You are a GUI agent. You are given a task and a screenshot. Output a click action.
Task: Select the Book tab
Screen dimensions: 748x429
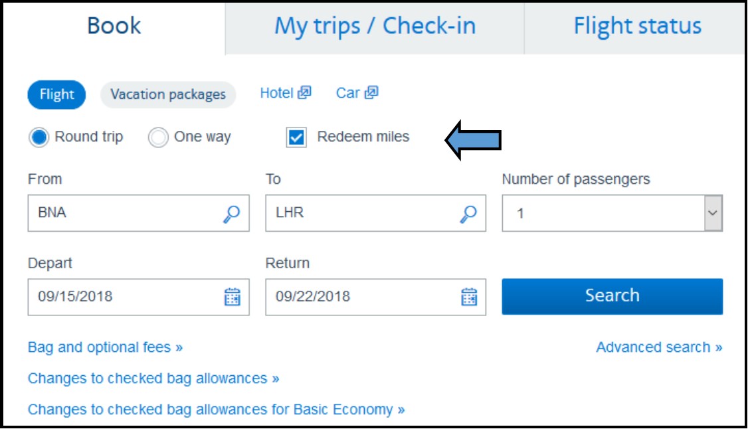114,27
